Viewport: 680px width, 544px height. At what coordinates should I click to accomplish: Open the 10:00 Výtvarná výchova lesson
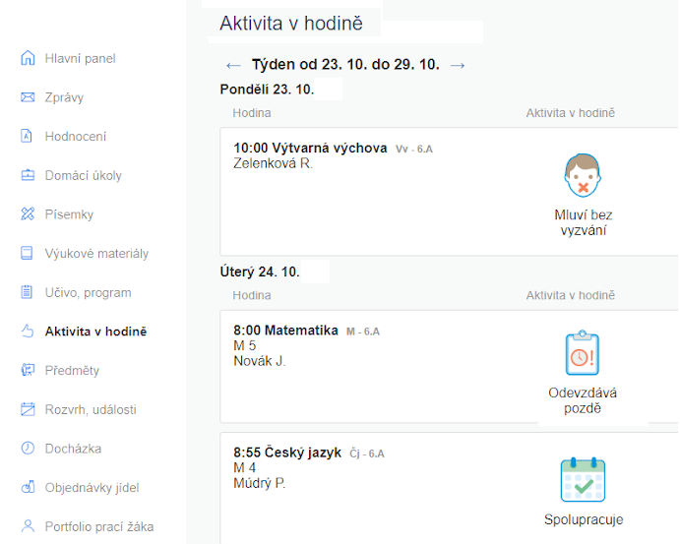(x=310, y=149)
